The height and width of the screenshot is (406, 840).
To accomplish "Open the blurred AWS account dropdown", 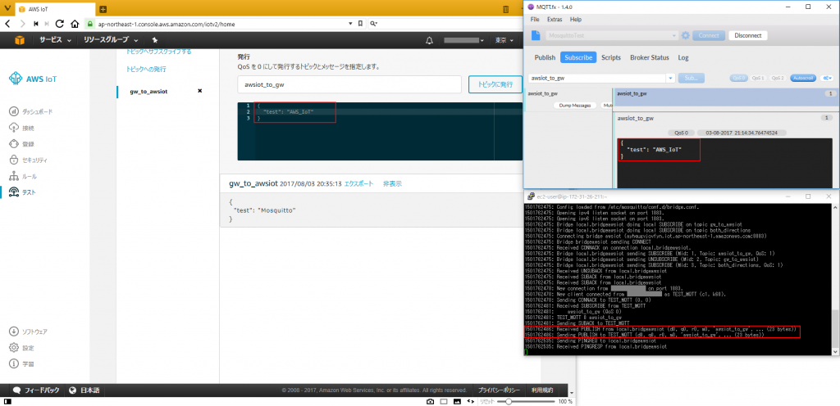I will click(464, 40).
